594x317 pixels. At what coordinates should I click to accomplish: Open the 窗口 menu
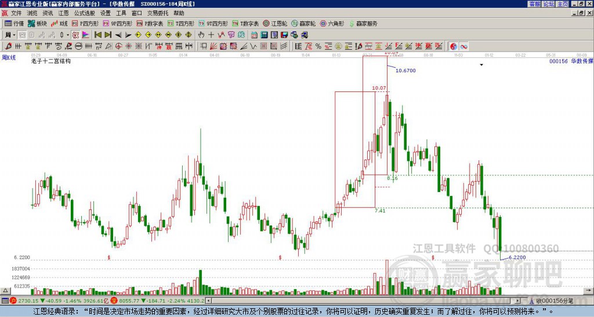click(x=137, y=13)
